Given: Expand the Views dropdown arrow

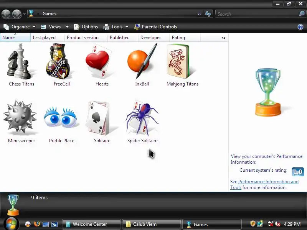Looking at the screenshot, I should [67, 27].
